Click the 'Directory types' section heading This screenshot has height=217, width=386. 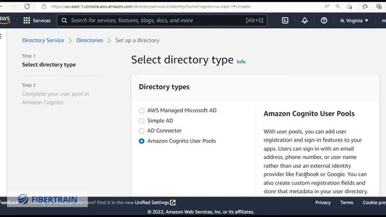[x=164, y=87]
